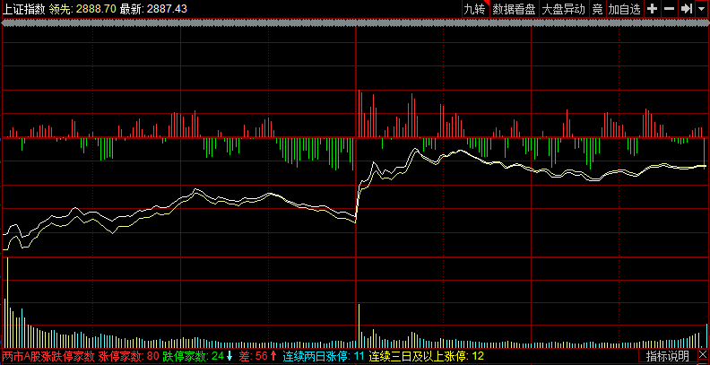Click the 上证指数 title
710x365 pixels.
point(23,9)
